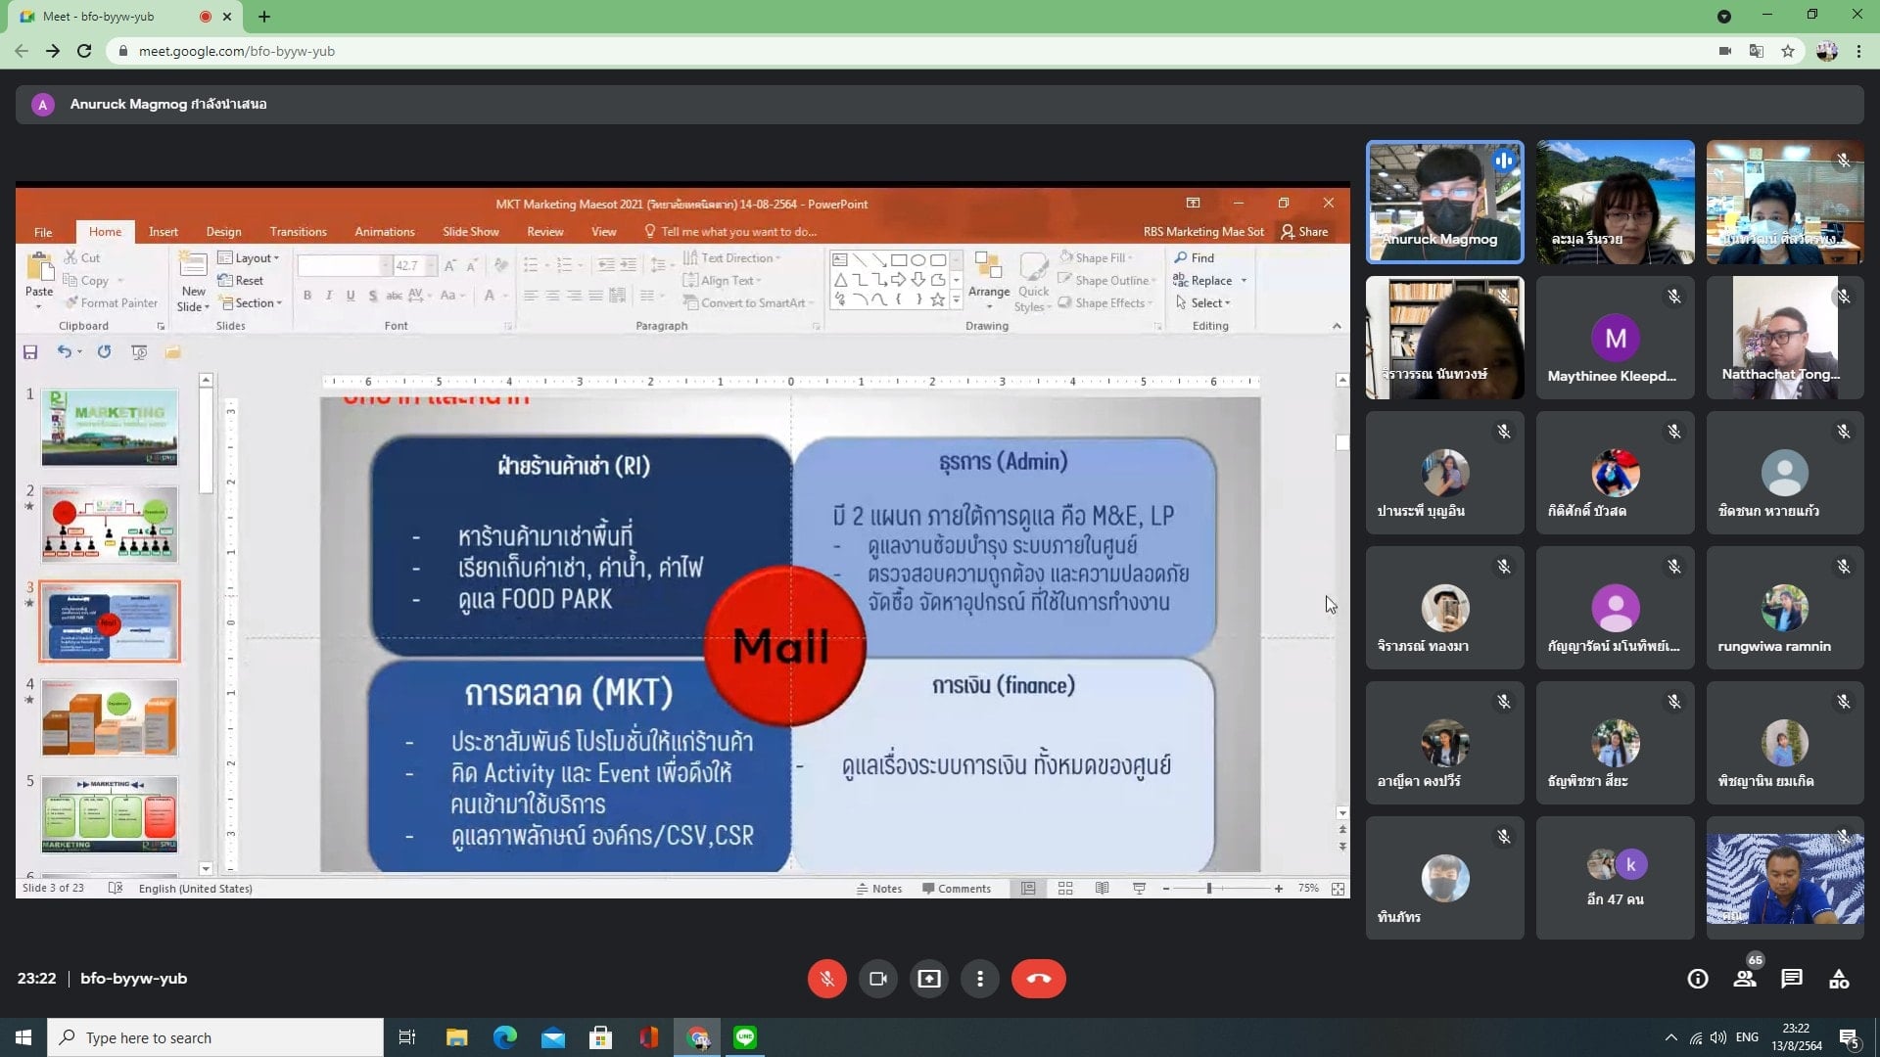Screen dimensions: 1880x1057
Task: Open the three-dot more options menu
Action: pos(979,979)
